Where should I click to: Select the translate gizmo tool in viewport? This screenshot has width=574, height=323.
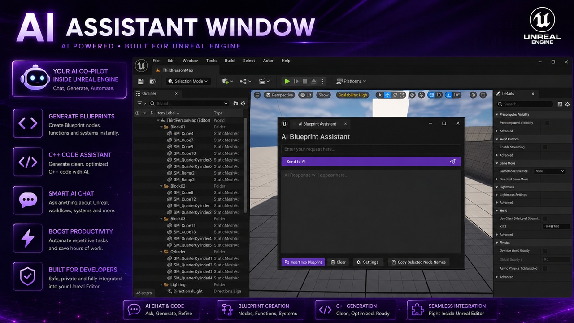pyautogui.click(x=387, y=95)
